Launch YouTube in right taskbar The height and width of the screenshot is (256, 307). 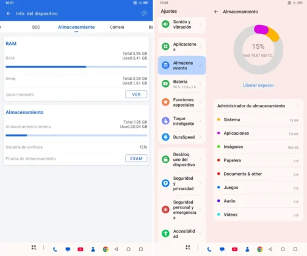234,249
